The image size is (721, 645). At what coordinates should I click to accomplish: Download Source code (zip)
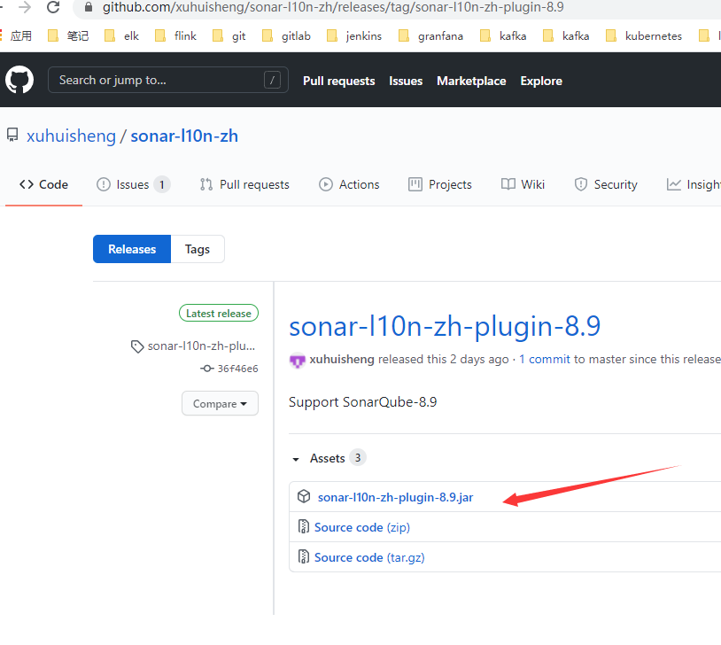coord(362,527)
